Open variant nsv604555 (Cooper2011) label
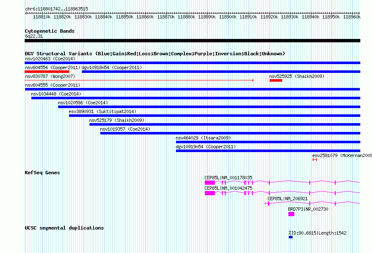 [x=53, y=85]
